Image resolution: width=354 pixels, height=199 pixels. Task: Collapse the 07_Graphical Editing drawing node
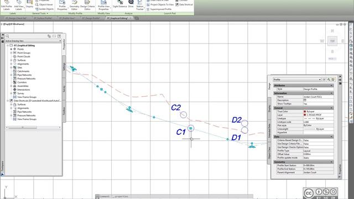(7, 45)
